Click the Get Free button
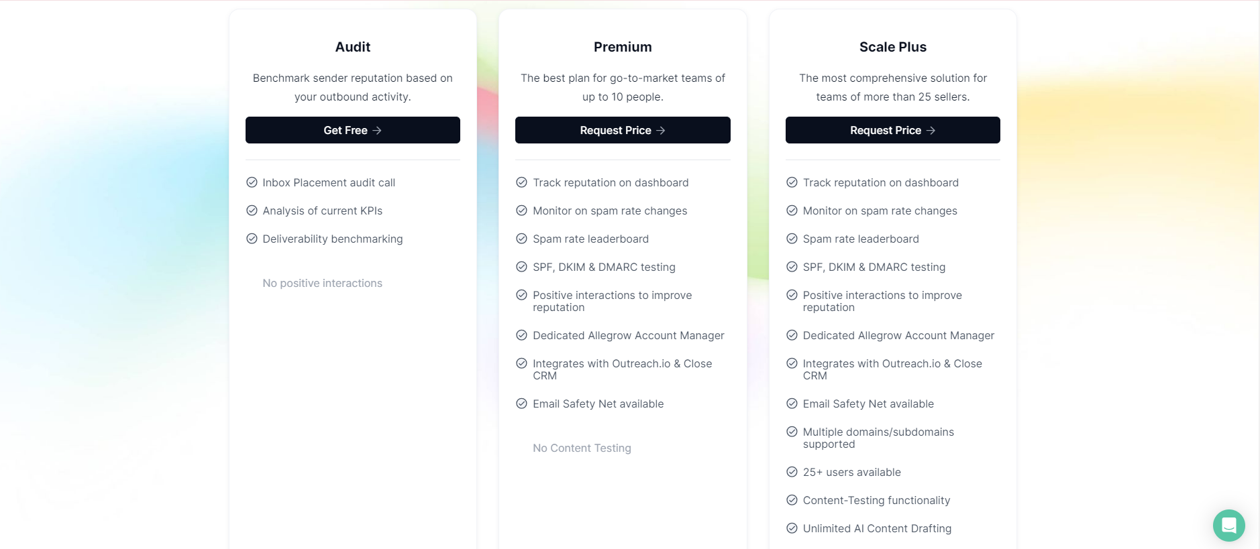The width and height of the screenshot is (1260, 549). click(x=352, y=130)
